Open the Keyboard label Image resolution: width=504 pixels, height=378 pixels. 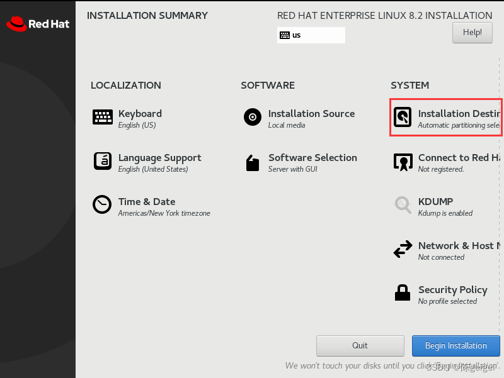[140, 114]
